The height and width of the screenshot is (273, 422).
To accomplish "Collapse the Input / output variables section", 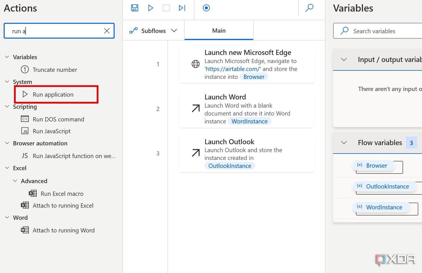I will point(344,59).
